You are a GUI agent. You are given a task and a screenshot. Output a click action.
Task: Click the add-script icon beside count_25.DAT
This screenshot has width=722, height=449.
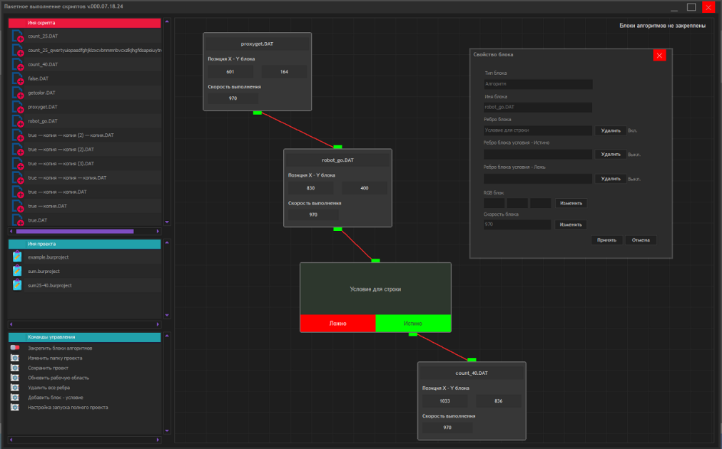[18, 36]
